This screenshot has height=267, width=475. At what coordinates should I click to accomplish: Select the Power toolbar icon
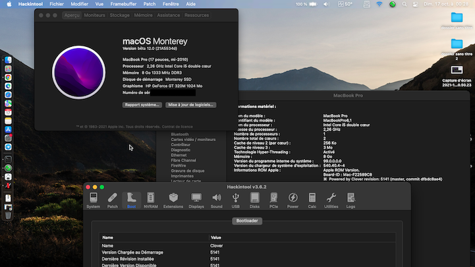click(293, 200)
